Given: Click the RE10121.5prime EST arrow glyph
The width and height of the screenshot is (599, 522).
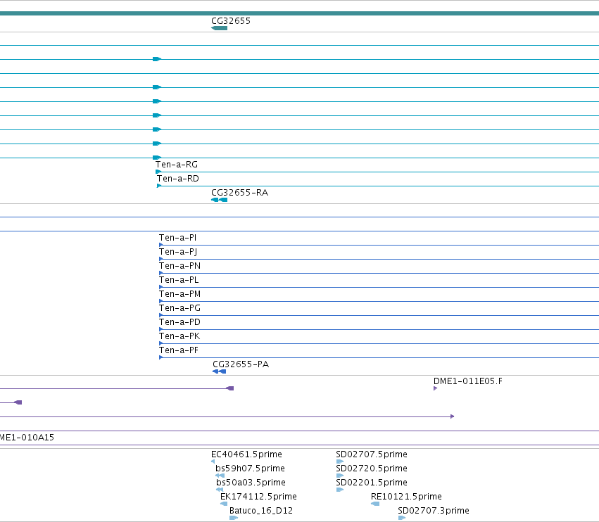Looking at the screenshot, I should click(x=375, y=504).
